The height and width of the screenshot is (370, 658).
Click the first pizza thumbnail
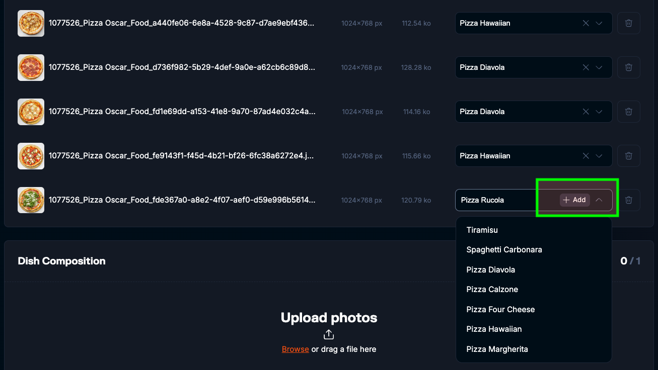[x=31, y=23]
